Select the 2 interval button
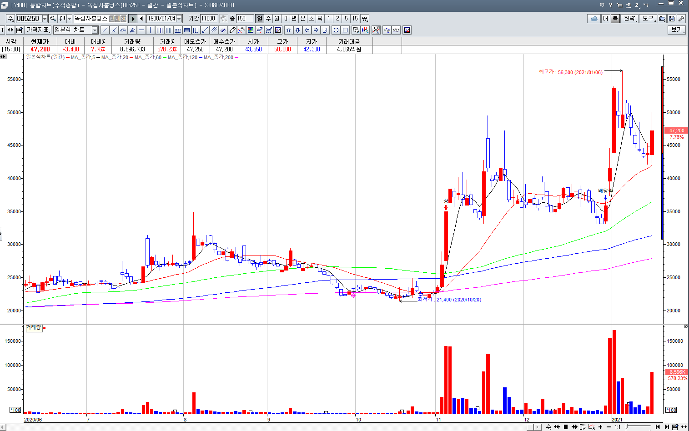Viewport: 689px width, 431px height. (337, 19)
